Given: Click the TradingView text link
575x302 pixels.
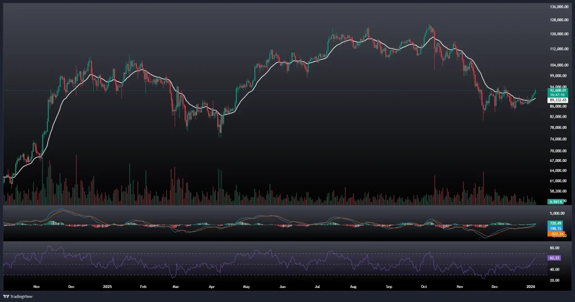Looking at the screenshot, I should (x=21, y=296).
